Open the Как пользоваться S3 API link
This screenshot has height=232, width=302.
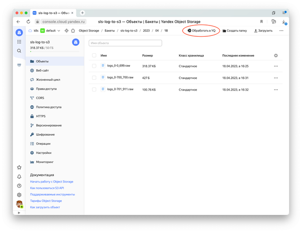(x=47, y=188)
